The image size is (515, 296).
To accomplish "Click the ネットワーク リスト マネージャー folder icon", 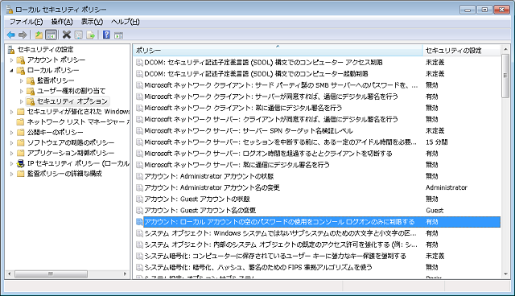I will click(21, 121).
